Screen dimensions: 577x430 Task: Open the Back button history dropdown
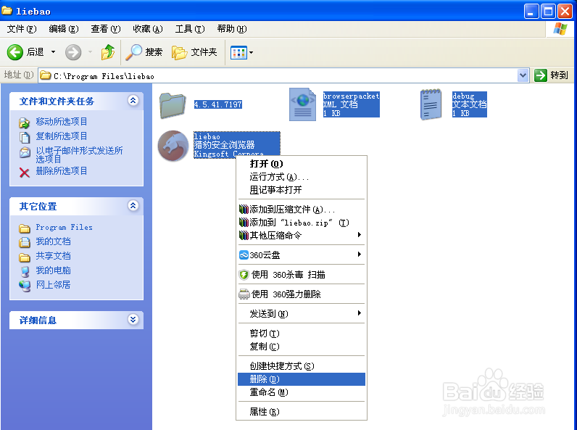point(54,52)
